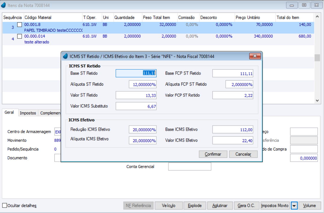
Task: Click the total value 140,00
Action: [305, 25]
